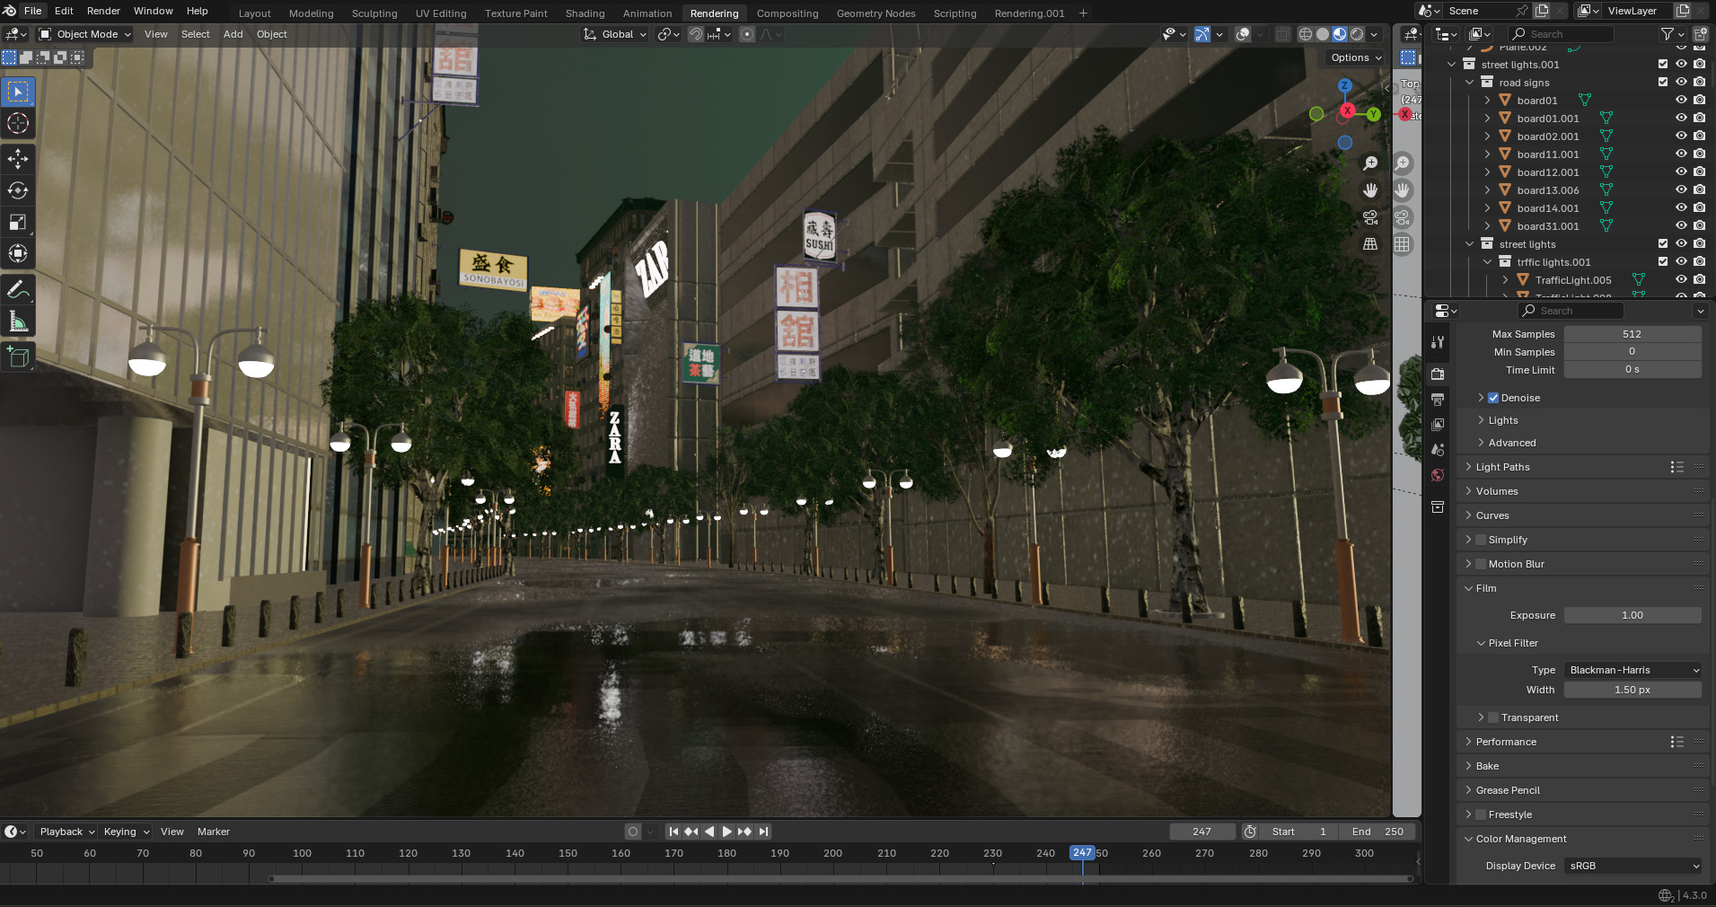Screen dimensions: 1716x907
Task: Toggle proportional editing icon
Action: click(747, 34)
